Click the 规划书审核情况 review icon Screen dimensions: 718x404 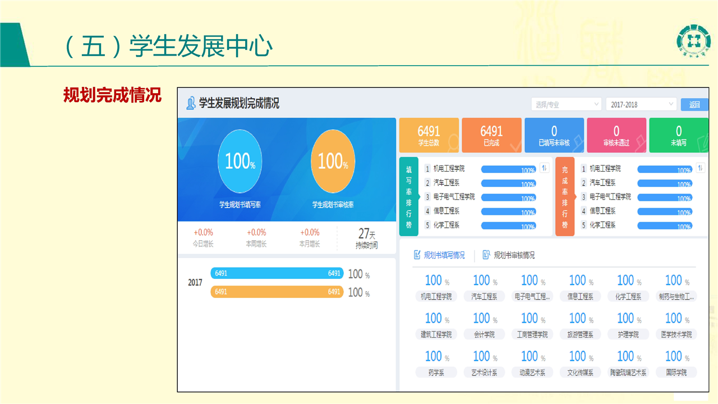[486, 255]
